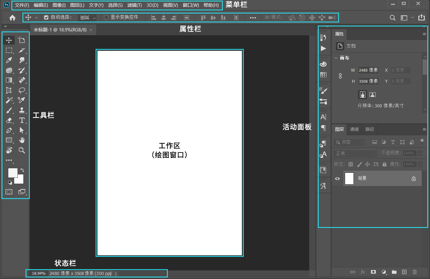Click align left edges icon
This screenshot has height=279, width=430.
coord(154,18)
